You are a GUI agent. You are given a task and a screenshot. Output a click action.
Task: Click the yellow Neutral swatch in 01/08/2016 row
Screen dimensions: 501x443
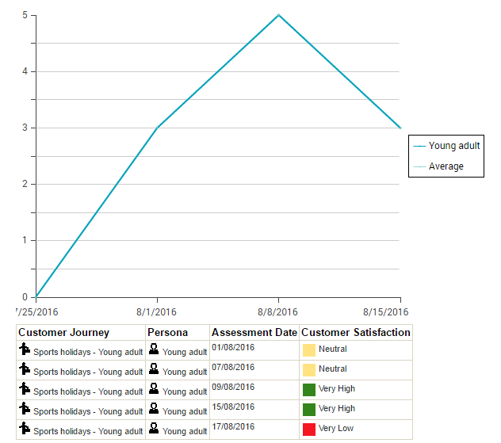[309, 349]
